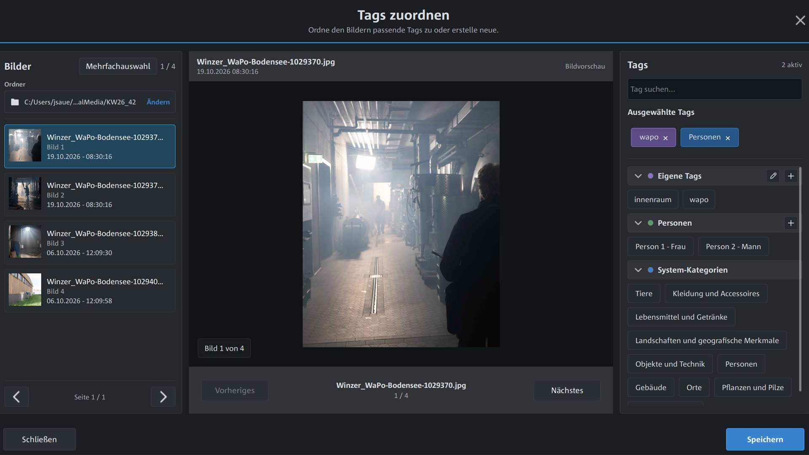Image resolution: width=809 pixels, height=455 pixels.
Task: Enable Mehrfachauswahl mode
Action: click(x=118, y=66)
